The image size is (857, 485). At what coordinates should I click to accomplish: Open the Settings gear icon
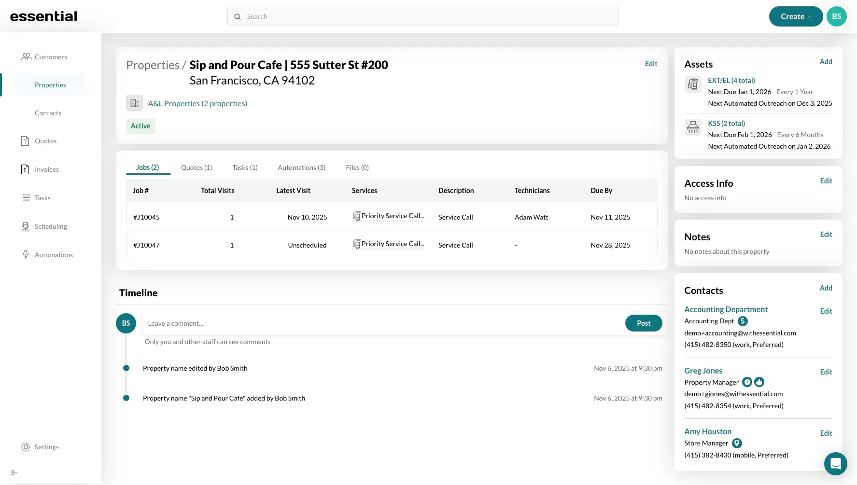pos(26,447)
